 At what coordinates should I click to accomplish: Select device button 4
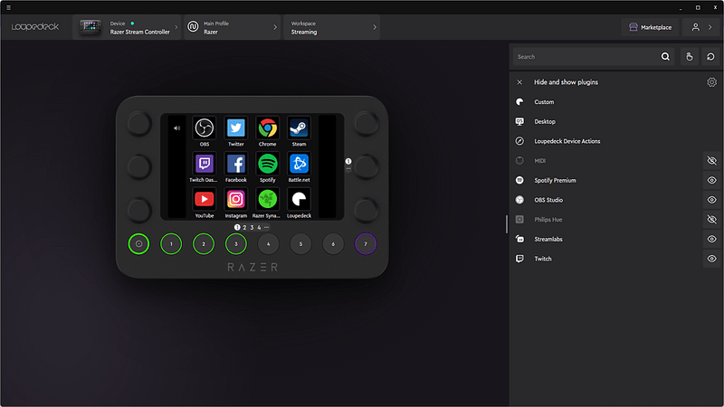tap(268, 243)
